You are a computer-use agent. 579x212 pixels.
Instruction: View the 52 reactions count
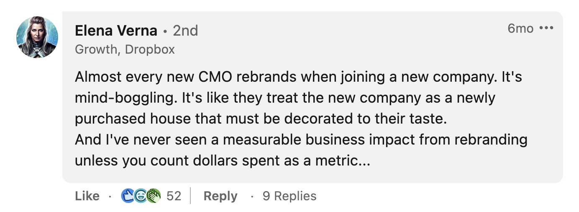point(174,196)
